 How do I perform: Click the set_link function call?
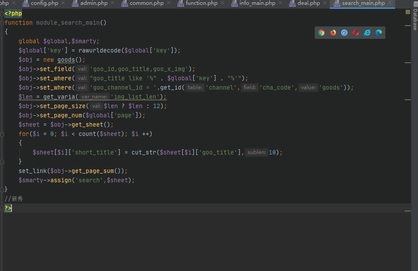pos(33,171)
